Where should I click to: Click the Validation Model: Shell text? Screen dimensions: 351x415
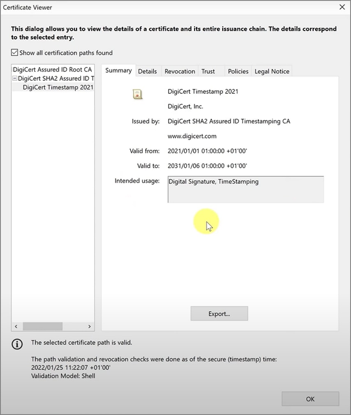[63, 376]
